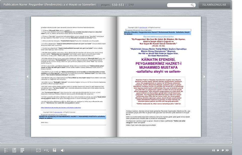Click the page number 550-551 field

(118, 5)
